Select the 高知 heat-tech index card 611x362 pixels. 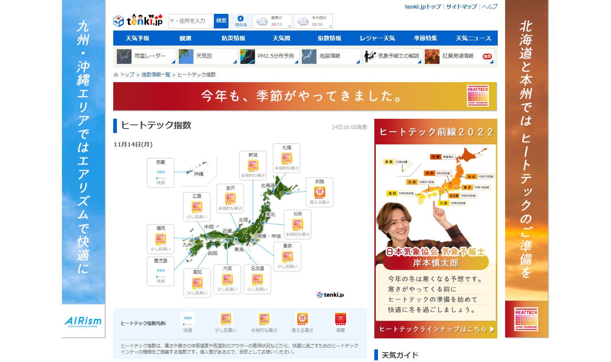197,283
